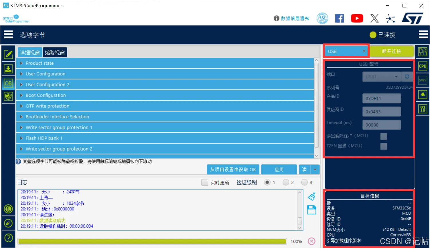The height and width of the screenshot is (249, 430).
Task: Toggle the 实时更新 checkbox
Action: [x=204, y=182]
